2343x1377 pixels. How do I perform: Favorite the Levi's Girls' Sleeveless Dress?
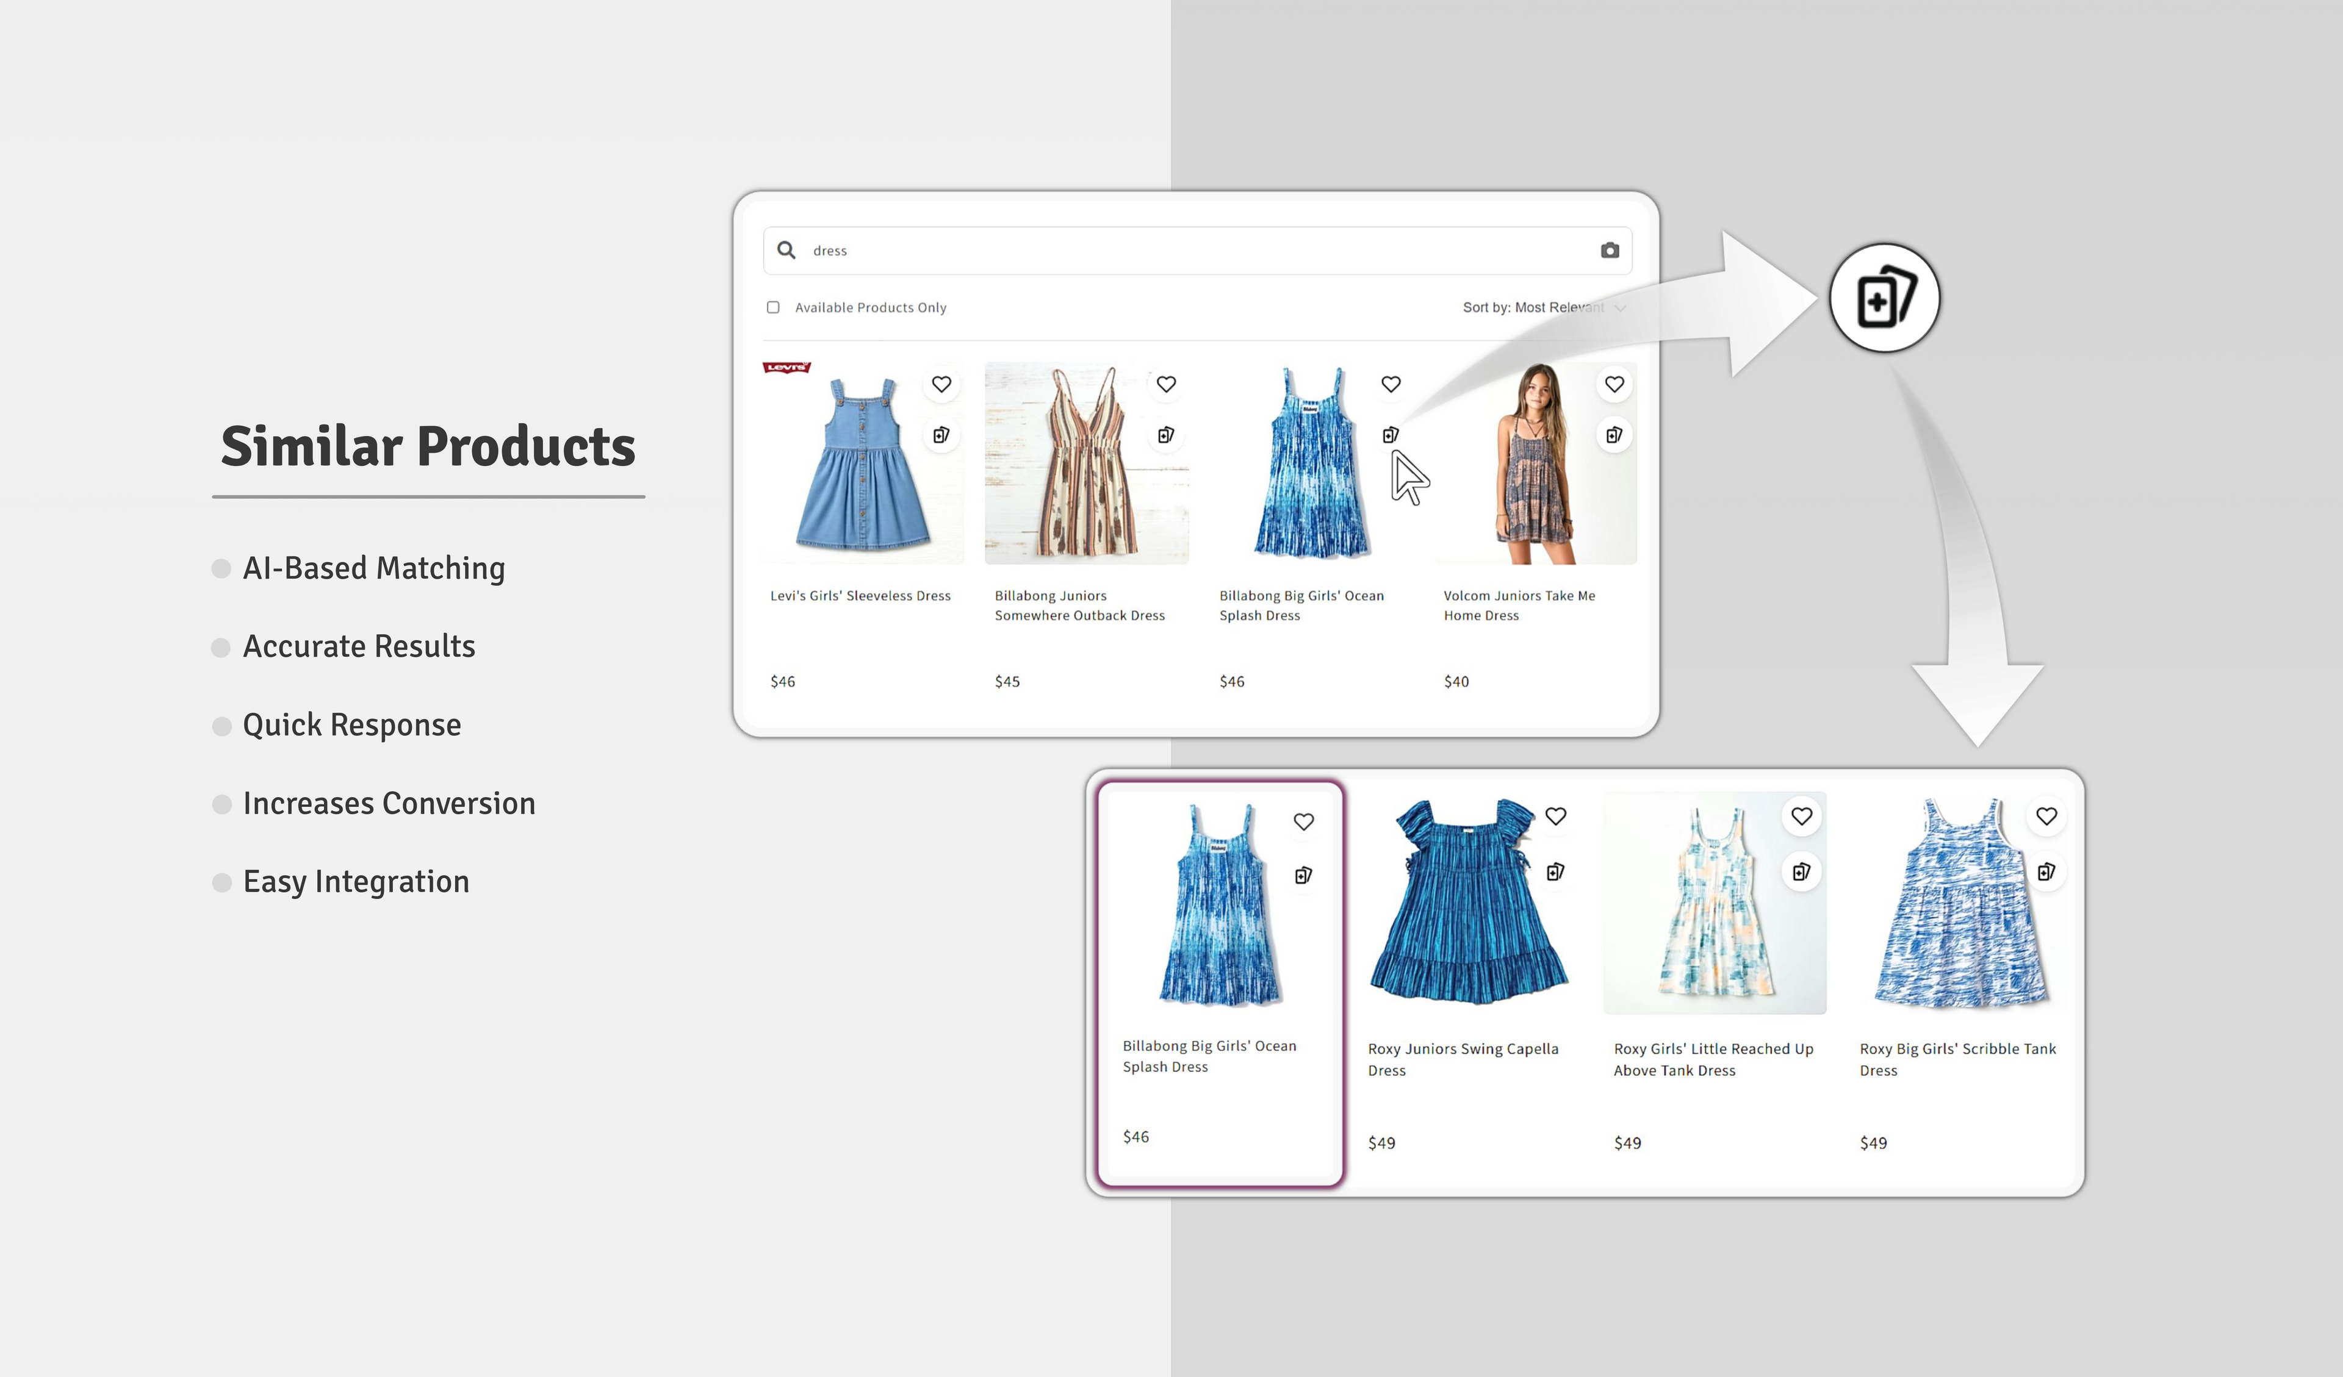pyautogui.click(x=941, y=384)
